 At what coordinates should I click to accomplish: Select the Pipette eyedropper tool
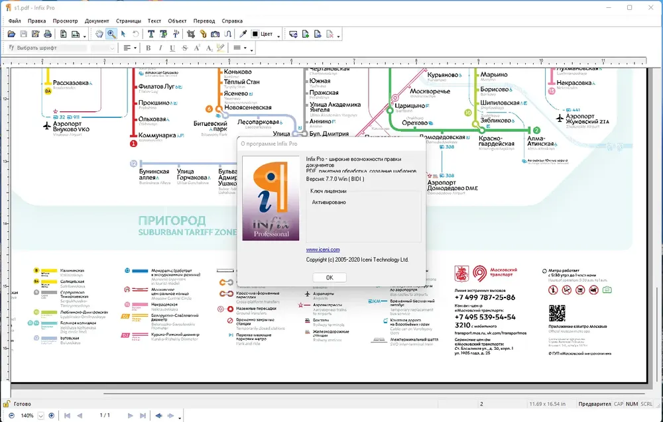243,34
